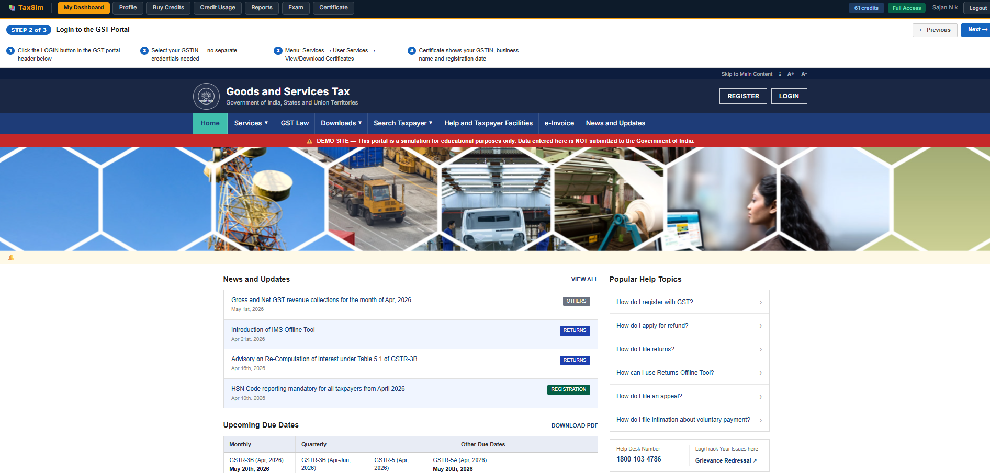Open How do I apply for refund topic
The image size is (990, 473).
click(689, 326)
